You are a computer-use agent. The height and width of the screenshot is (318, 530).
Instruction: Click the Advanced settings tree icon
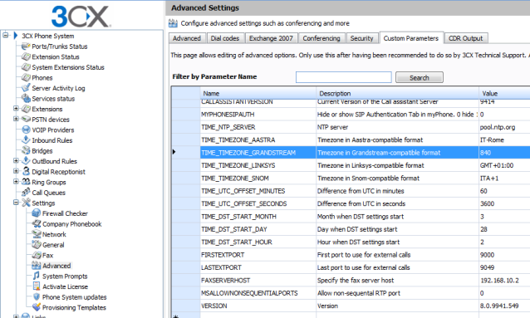pyautogui.click(x=37, y=266)
